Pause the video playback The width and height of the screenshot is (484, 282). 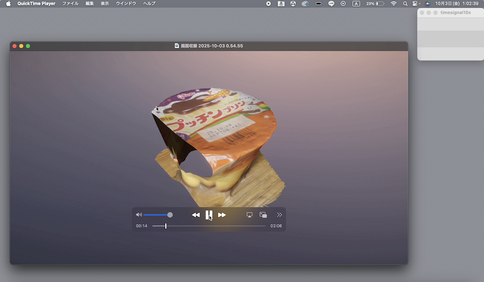209,214
